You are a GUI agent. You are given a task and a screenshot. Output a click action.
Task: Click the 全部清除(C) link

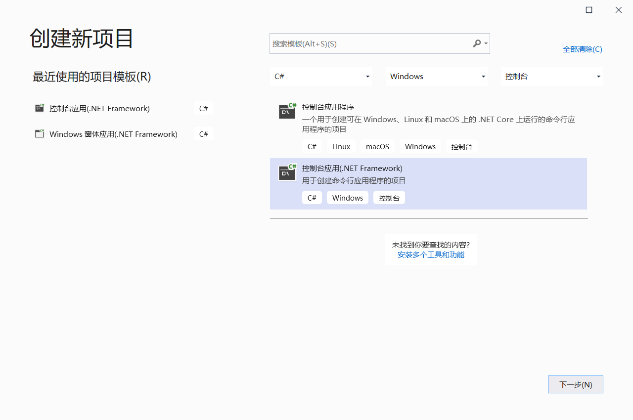[583, 49]
